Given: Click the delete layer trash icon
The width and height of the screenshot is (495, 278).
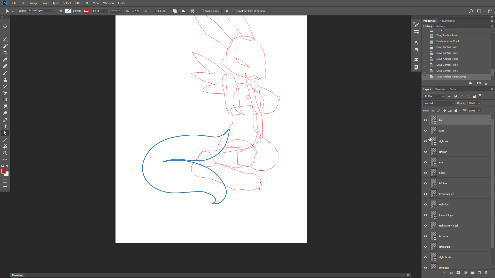Looking at the screenshot, I should [486, 273].
